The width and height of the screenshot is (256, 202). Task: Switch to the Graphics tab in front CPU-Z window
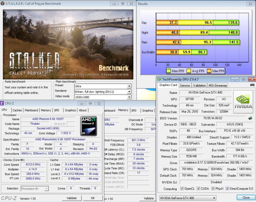[70, 110]
